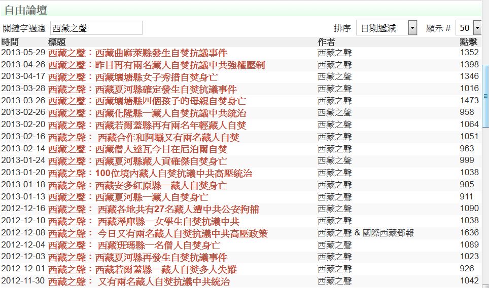489x288 pixels.
Task: Click the date 2012-12-16
Action: 23,209
